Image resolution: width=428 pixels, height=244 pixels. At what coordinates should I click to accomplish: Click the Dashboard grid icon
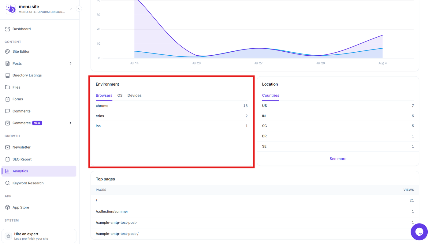[8, 29]
